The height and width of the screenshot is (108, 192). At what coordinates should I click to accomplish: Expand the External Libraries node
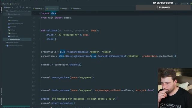click(x=5, y=43)
